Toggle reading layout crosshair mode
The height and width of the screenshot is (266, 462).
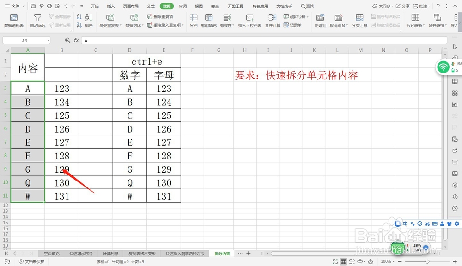pyautogui.click(x=360, y=261)
